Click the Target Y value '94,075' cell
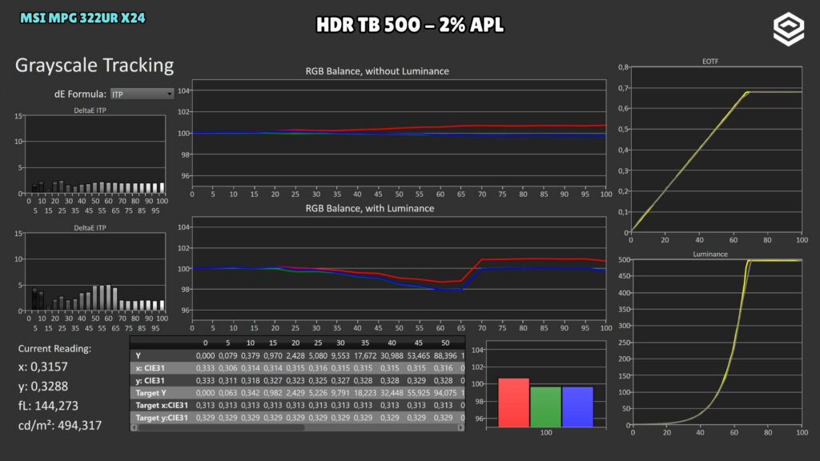 (445, 393)
